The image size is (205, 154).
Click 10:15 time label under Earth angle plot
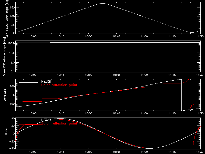(61, 36)
